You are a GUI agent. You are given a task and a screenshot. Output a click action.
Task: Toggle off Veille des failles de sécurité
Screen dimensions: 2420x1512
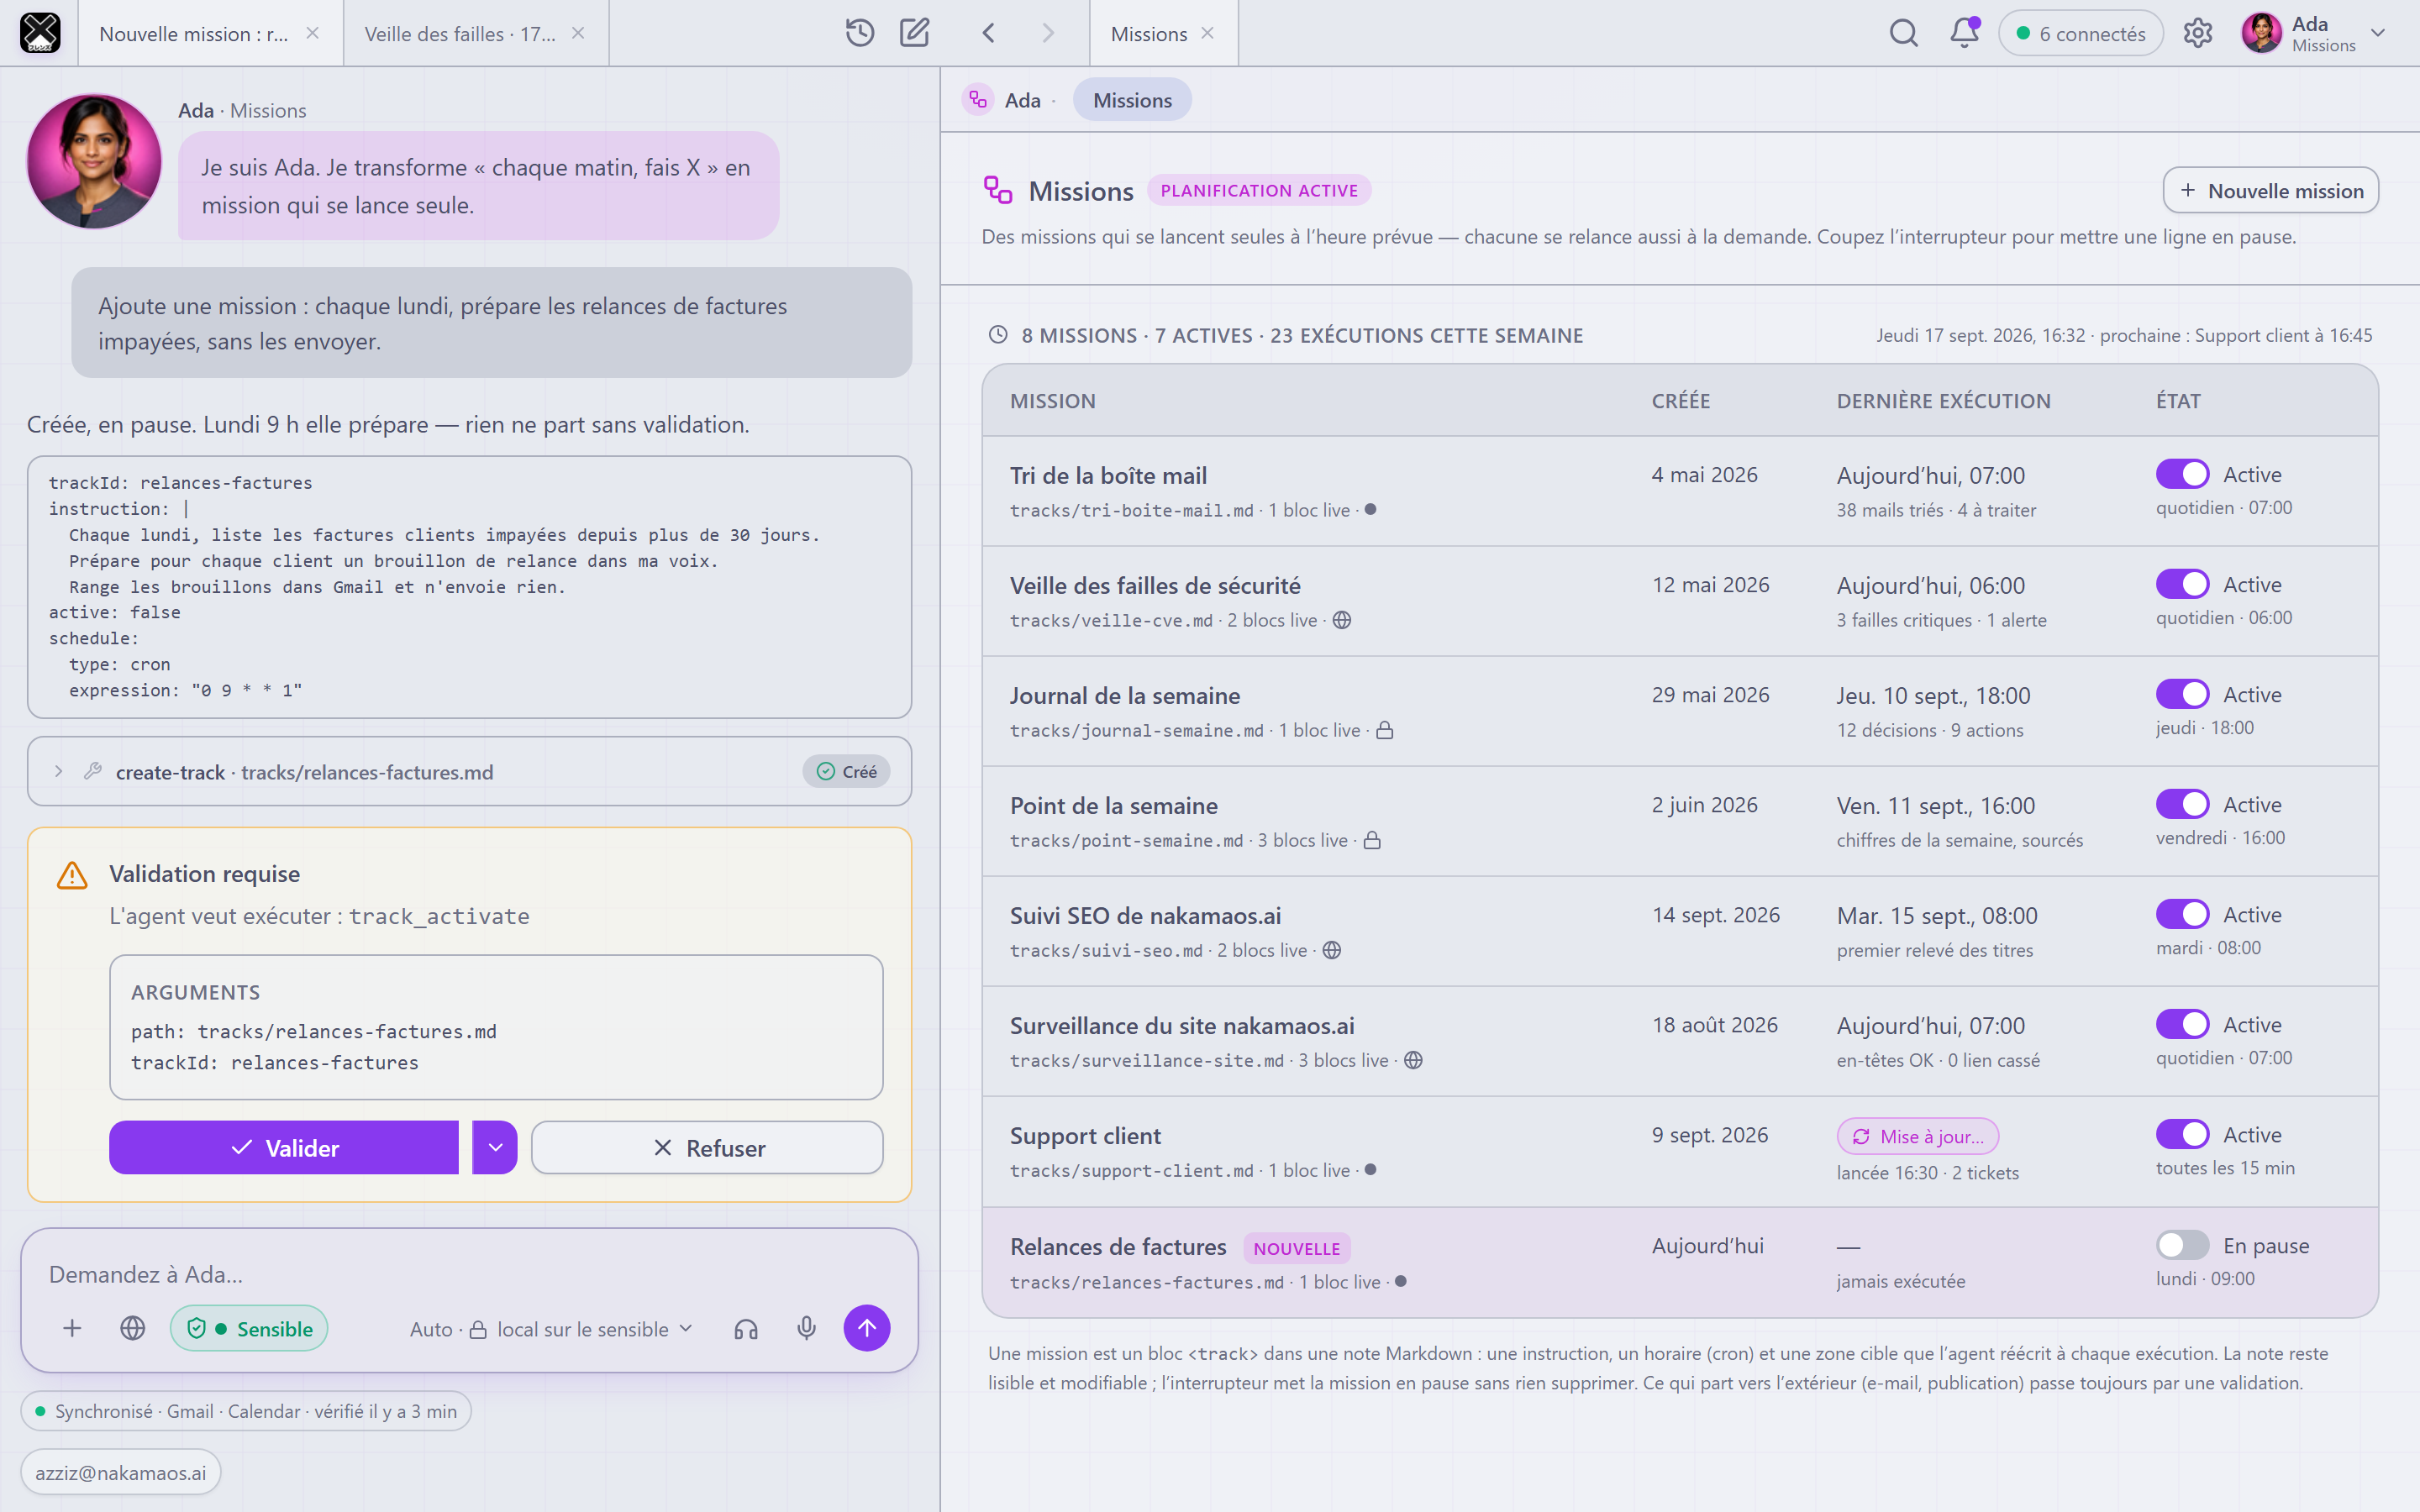pos(2182,584)
